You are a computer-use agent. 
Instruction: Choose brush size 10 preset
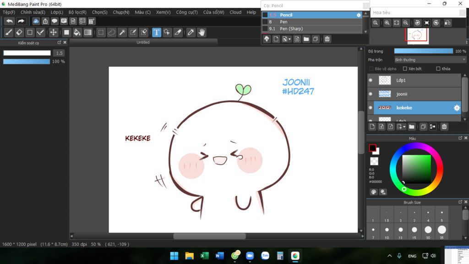387,231
